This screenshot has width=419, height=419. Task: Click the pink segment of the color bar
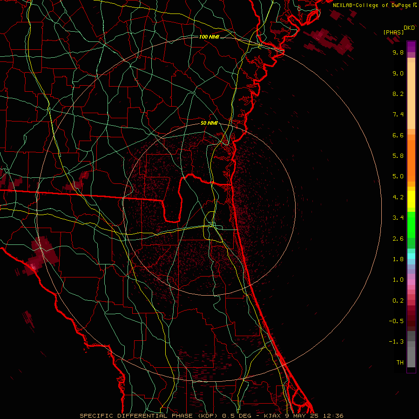(411, 283)
